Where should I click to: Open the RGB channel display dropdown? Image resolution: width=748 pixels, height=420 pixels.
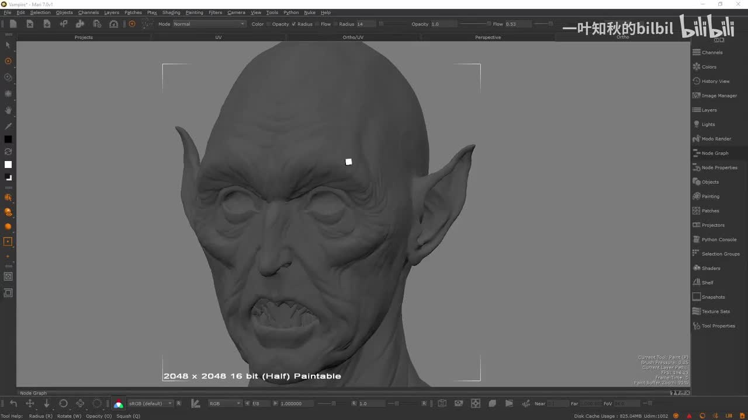(224, 403)
